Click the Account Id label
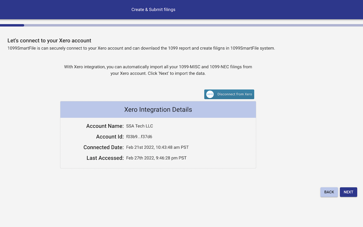The width and height of the screenshot is (363, 227). pos(110,137)
